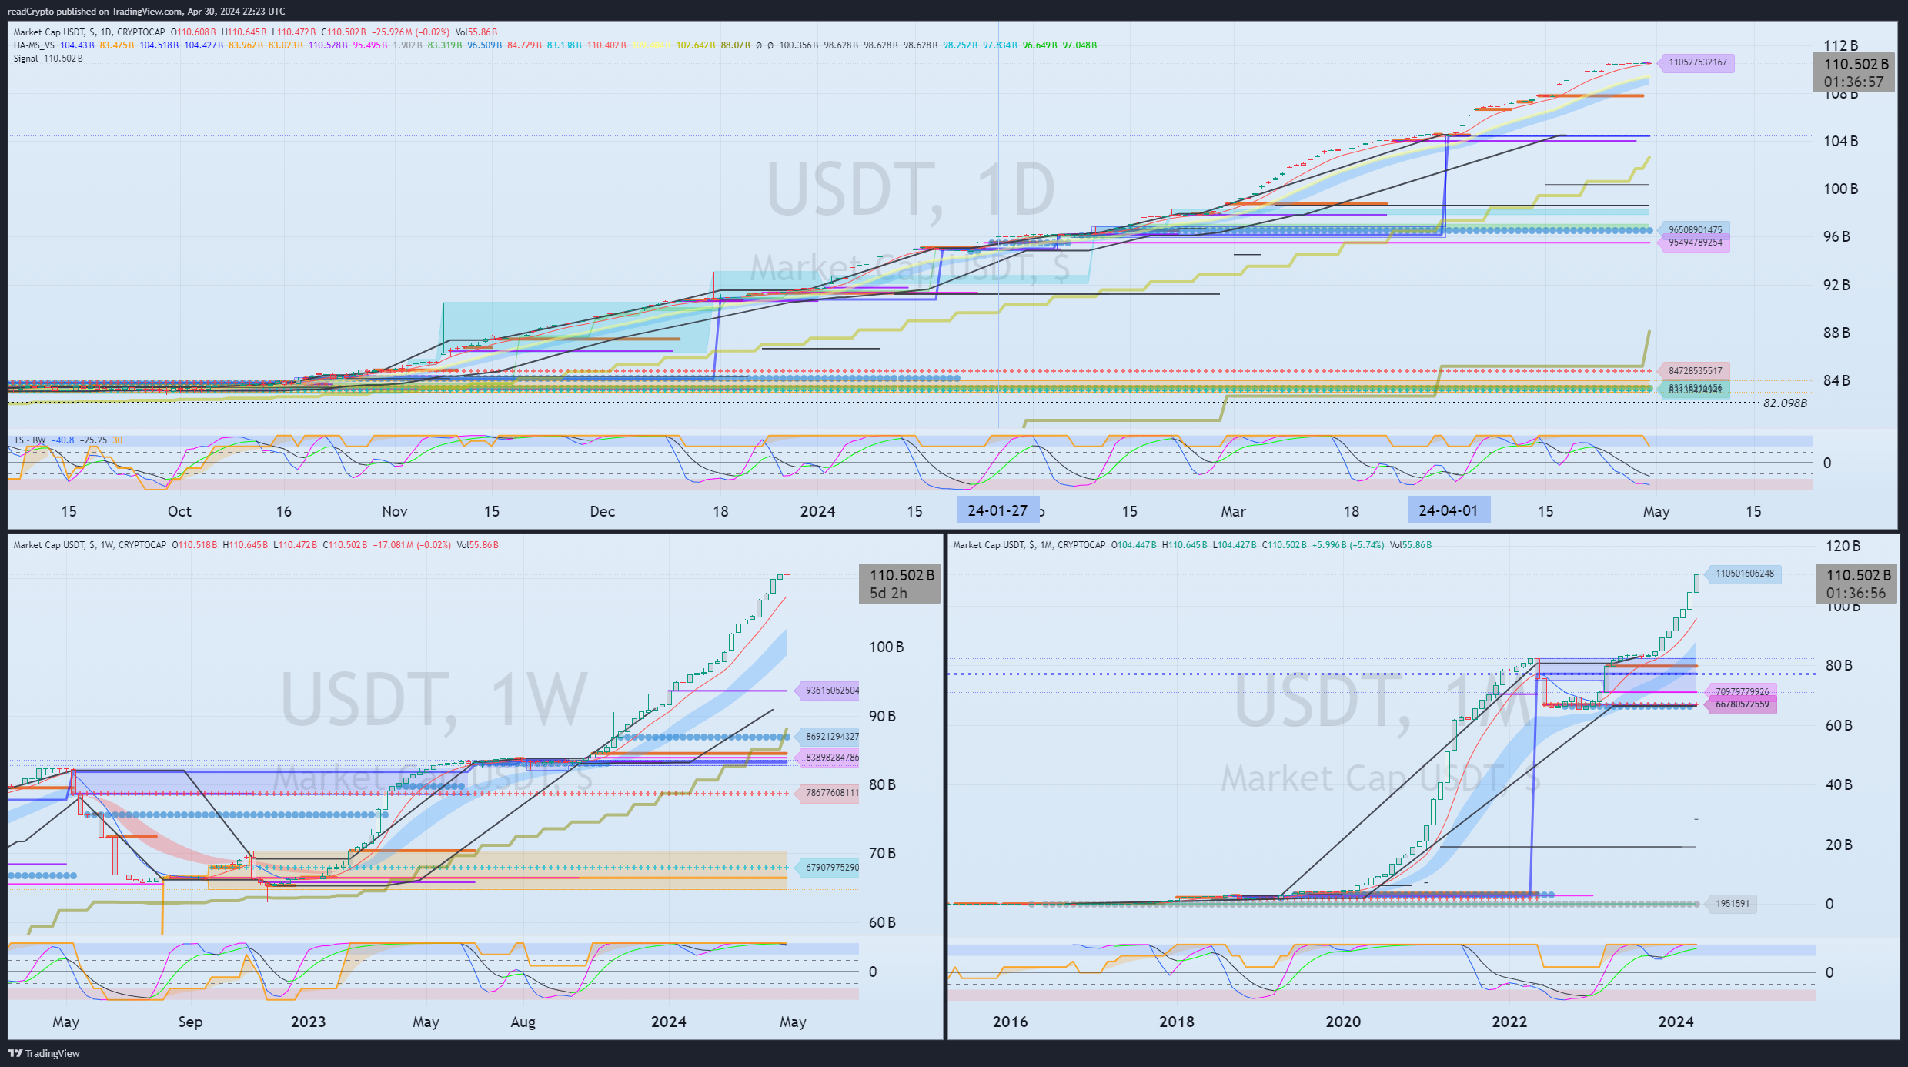Click the weekly price box showing 5d 2h
The width and height of the screenshot is (1908, 1067).
tap(900, 584)
